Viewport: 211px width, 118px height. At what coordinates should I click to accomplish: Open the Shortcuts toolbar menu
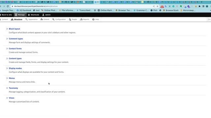point(33,15)
